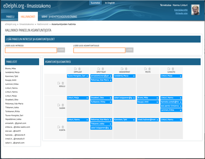Switch language to In English

pos(110,3)
